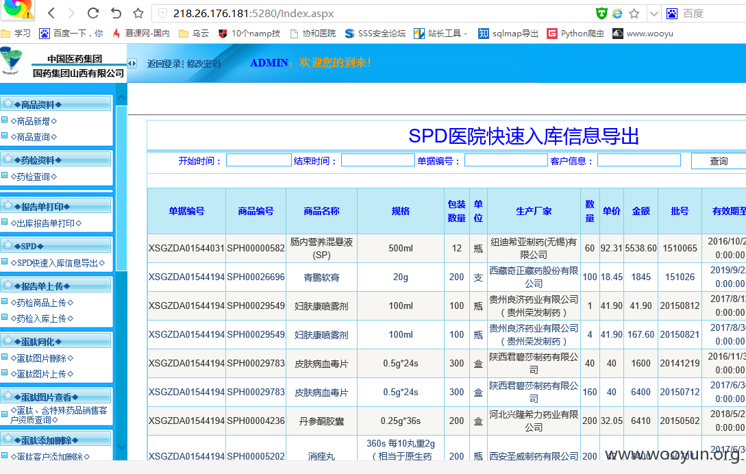The height and width of the screenshot is (474, 746).
Task: Click the 修改密码 link
Action: coord(203,64)
